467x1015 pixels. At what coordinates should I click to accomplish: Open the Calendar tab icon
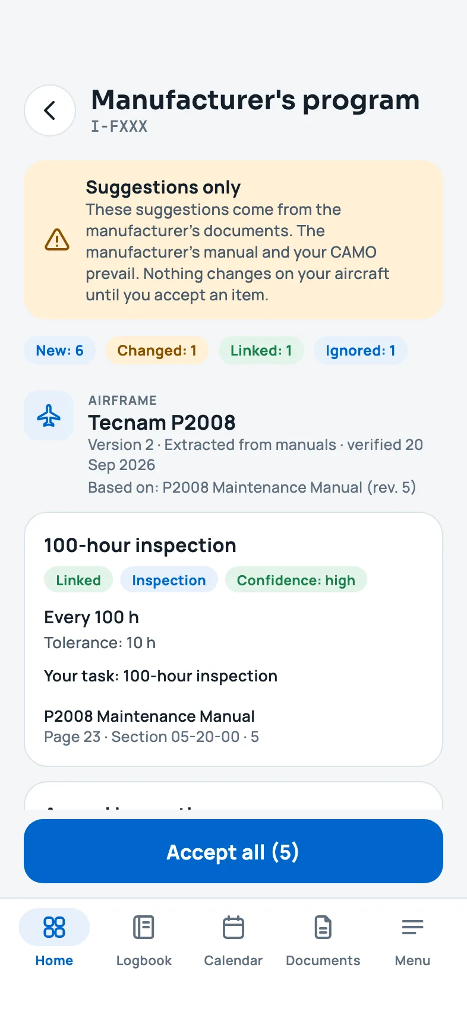click(x=233, y=927)
